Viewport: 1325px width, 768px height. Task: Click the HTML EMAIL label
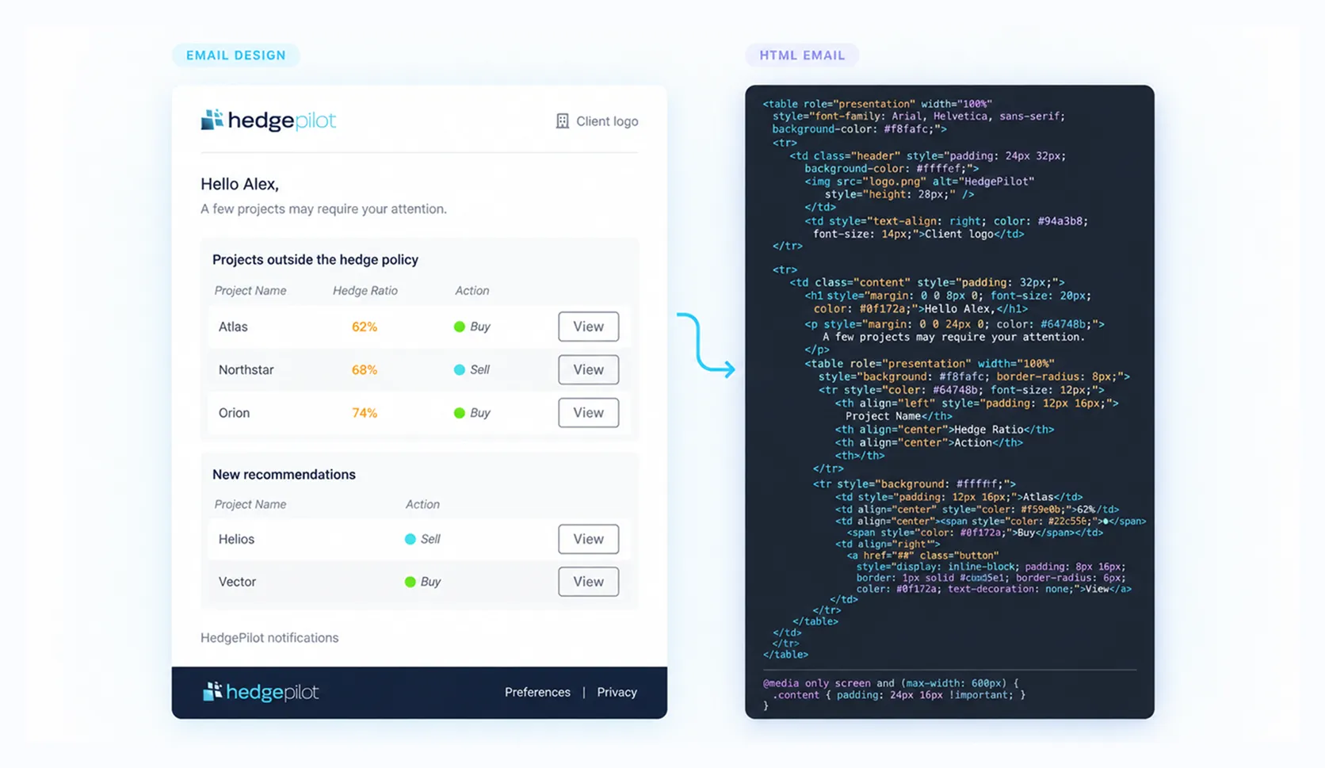pos(802,55)
